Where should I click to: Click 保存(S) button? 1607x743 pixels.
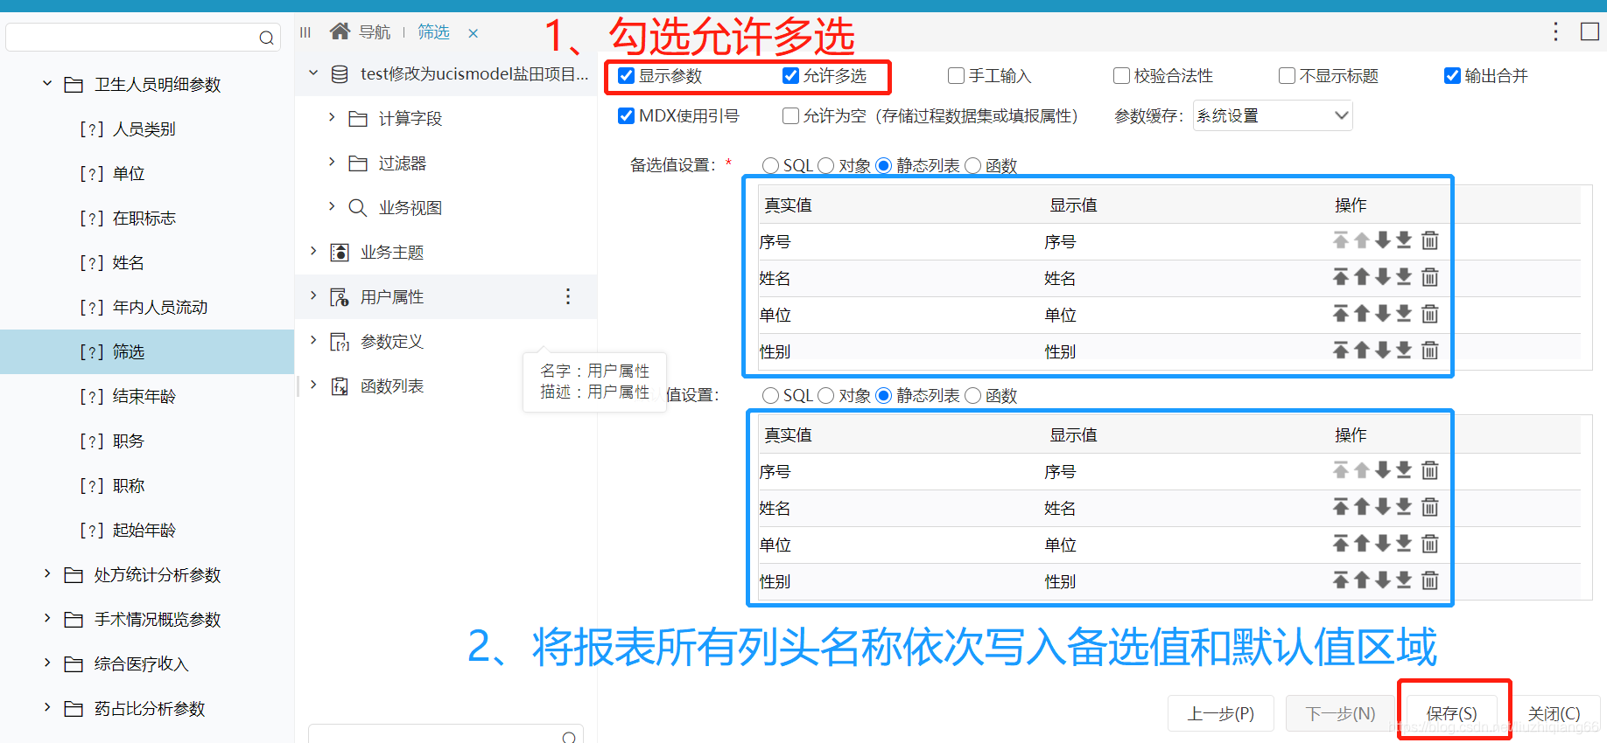click(1452, 713)
